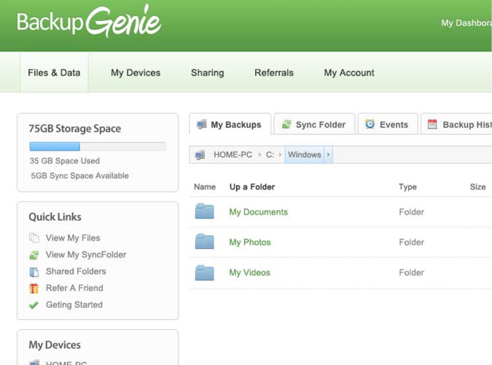
Task: Click the BackupGenie logo
Action: coord(89,22)
